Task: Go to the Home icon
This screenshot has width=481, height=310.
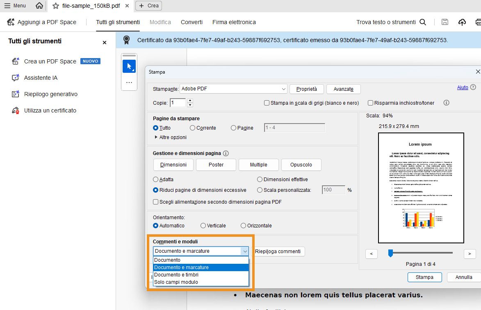Action: click(x=39, y=5)
